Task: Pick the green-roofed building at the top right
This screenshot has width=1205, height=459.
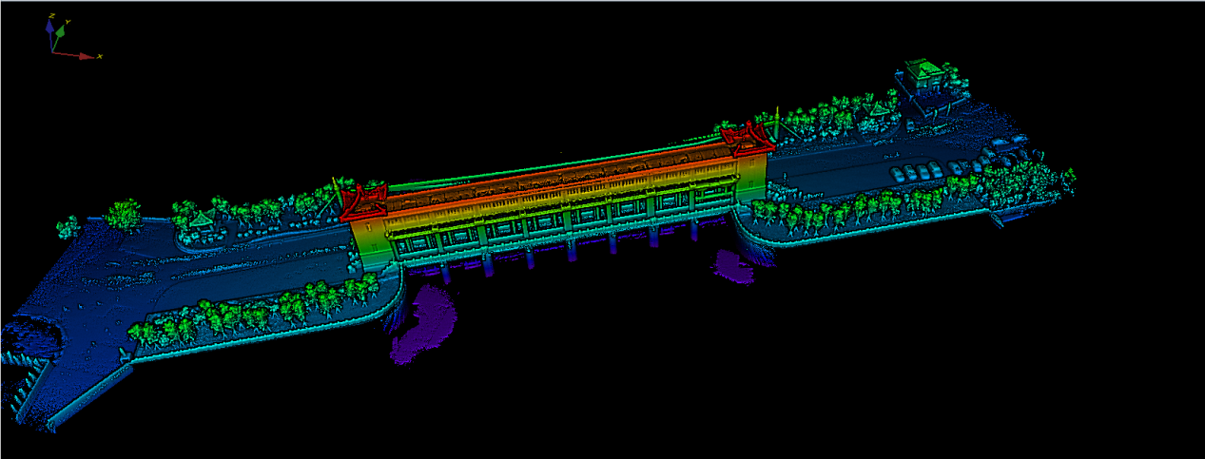Action: pyautogui.click(x=922, y=74)
